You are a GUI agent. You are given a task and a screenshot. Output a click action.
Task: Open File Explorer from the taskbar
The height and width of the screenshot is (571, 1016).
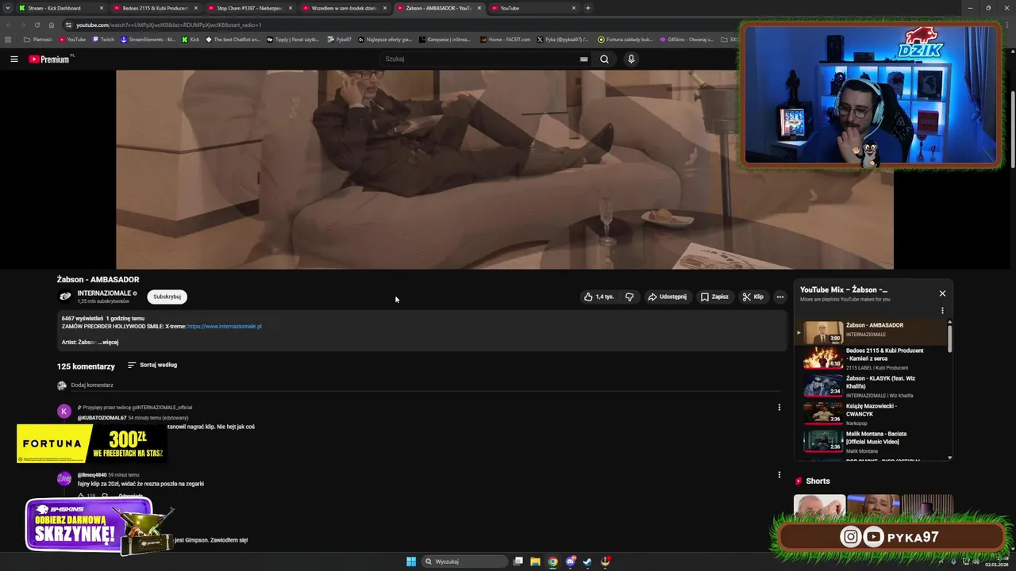(535, 561)
